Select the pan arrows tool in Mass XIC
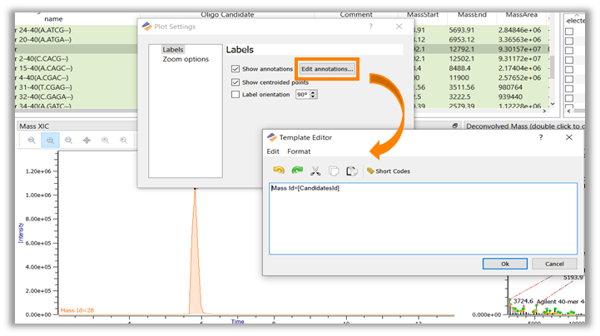Screen dimensions: 600x336 [x=87, y=141]
